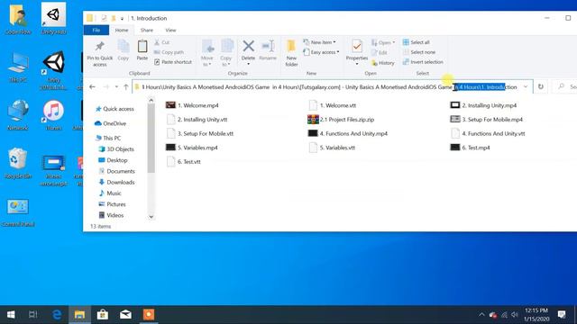577x324 pixels.
Task: Select This PC in navigation pane
Action: click(x=107, y=138)
